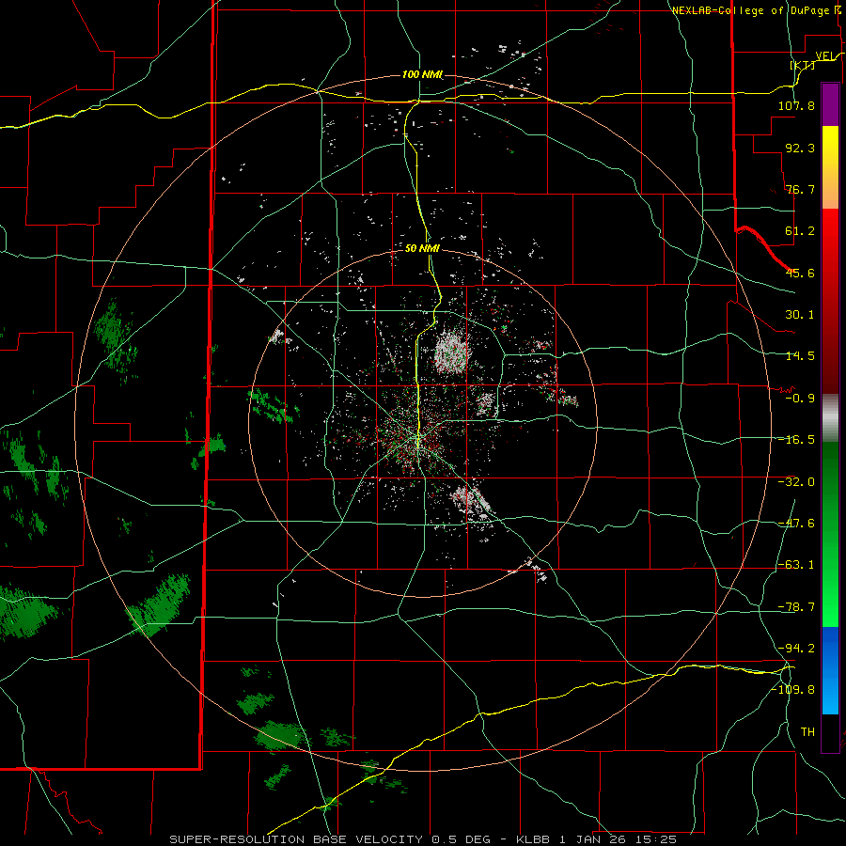846x846 pixels.
Task: Select the -32.0 scale value
Action: 796,481
